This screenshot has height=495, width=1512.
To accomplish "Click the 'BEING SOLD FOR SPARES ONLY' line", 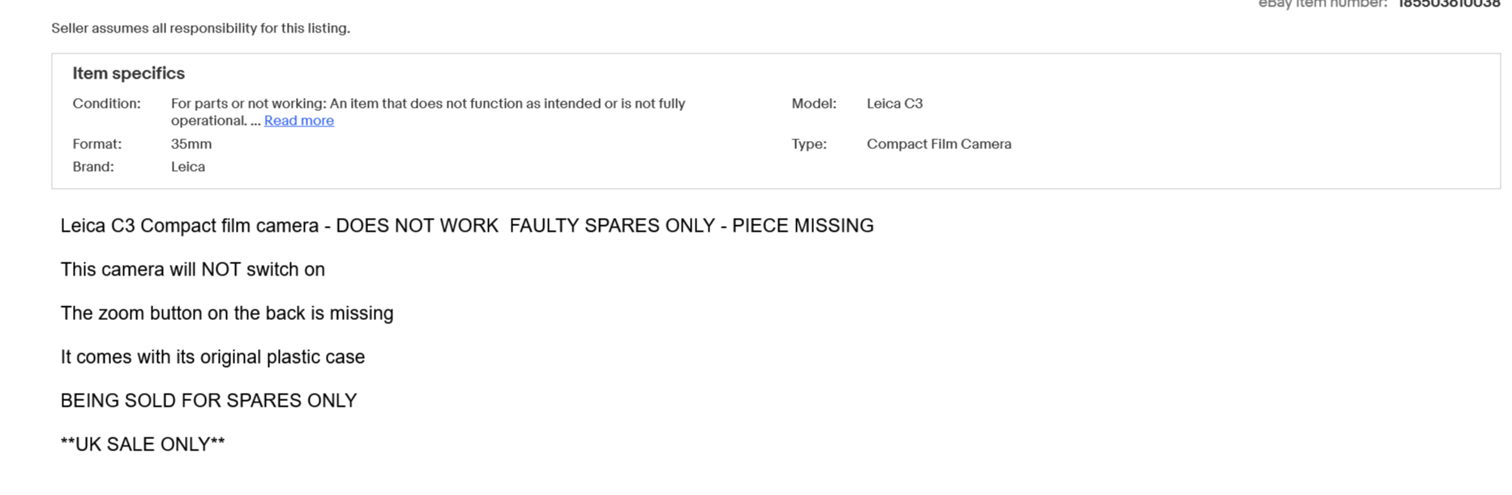I will [x=208, y=401].
